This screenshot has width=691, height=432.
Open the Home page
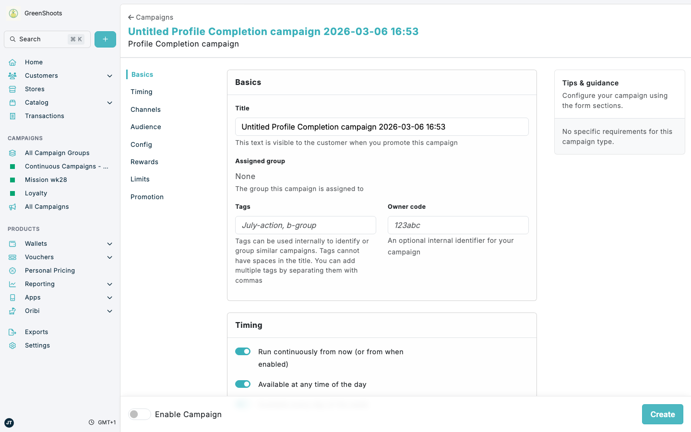coord(34,62)
